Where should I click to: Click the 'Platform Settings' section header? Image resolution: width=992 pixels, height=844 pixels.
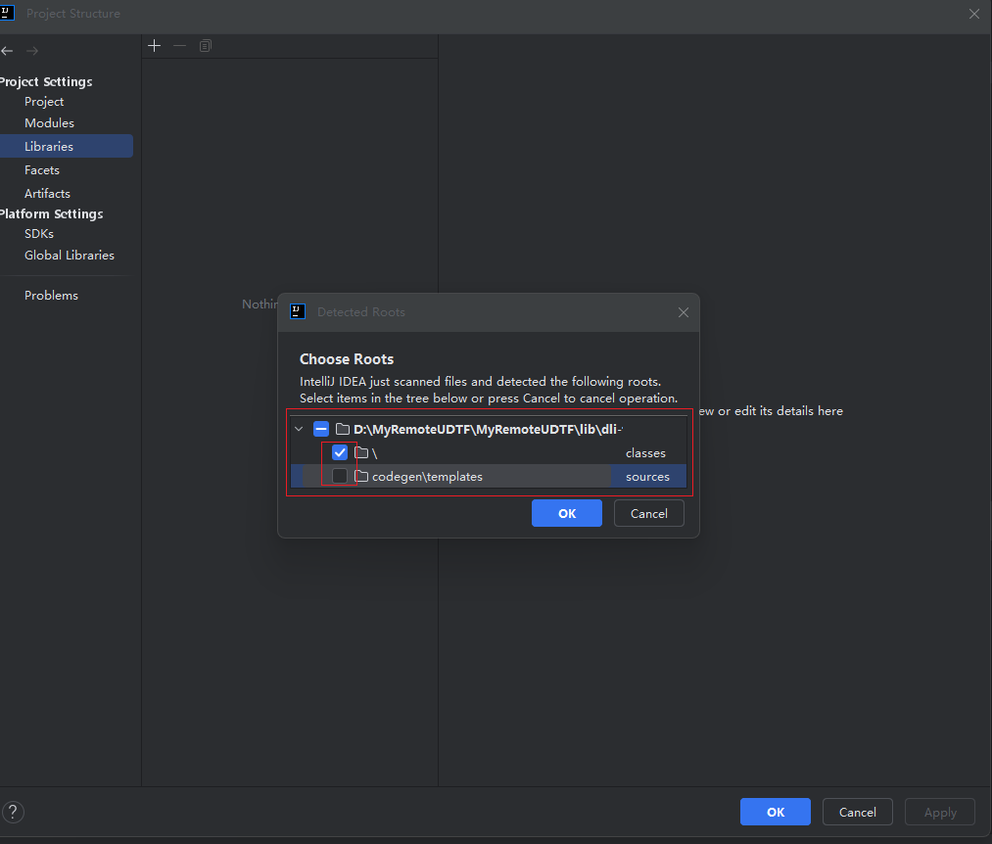[x=52, y=213]
